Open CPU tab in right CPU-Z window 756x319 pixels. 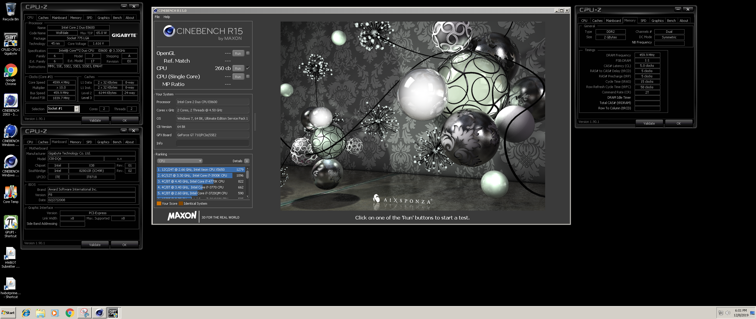(584, 21)
